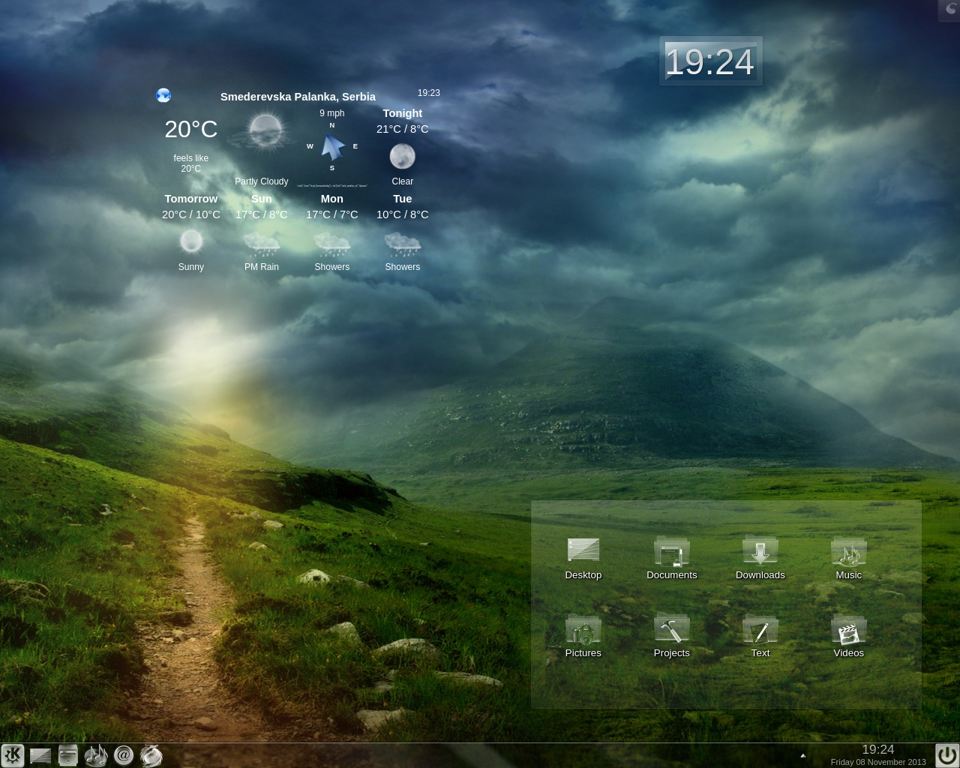Click the 9 mph wind speed text
960x768 pixels.
(x=332, y=113)
